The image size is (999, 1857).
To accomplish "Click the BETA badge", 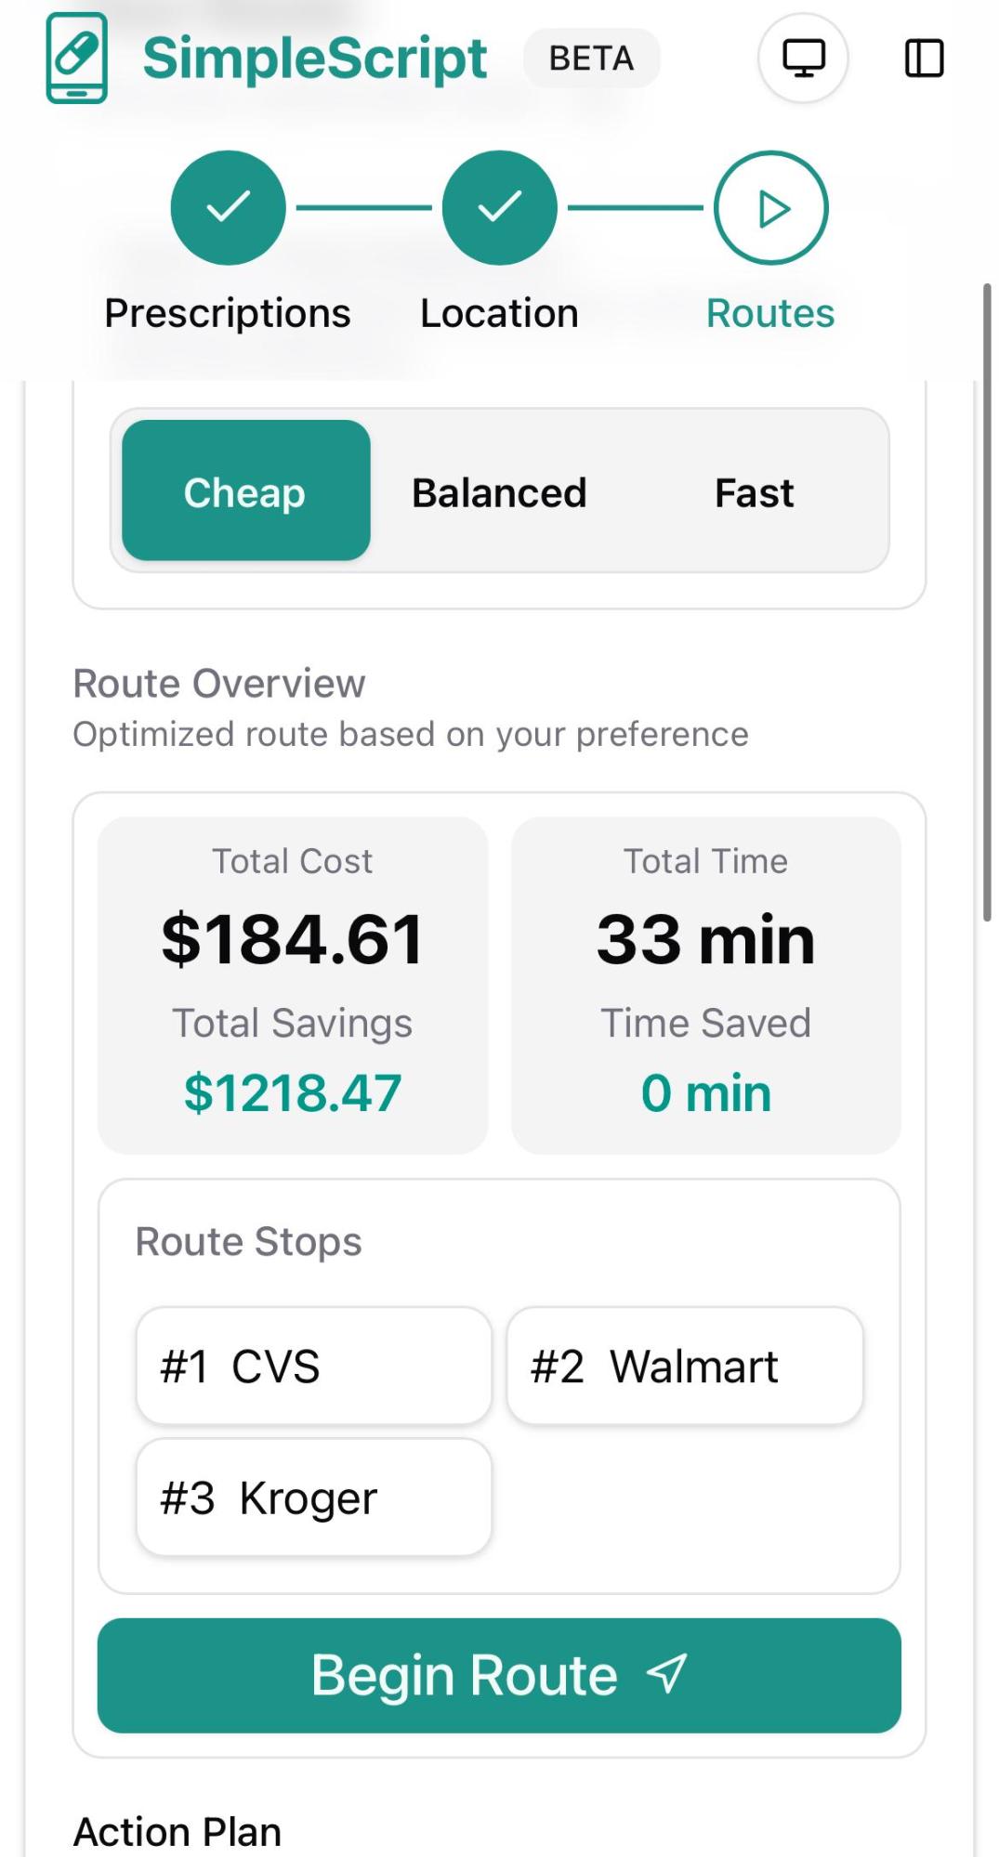I will coord(591,59).
